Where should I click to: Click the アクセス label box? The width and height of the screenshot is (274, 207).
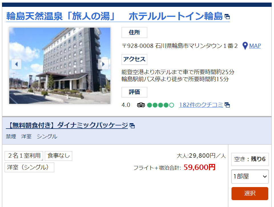tap(134, 59)
